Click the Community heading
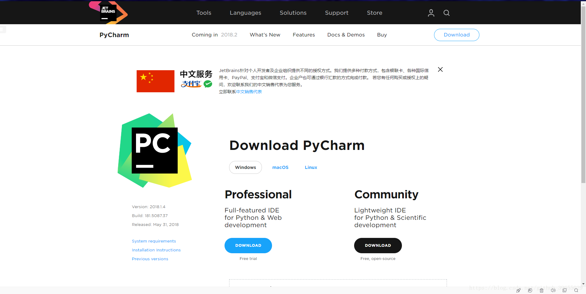Image resolution: width=586 pixels, height=294 pixels. click(386, 195)
